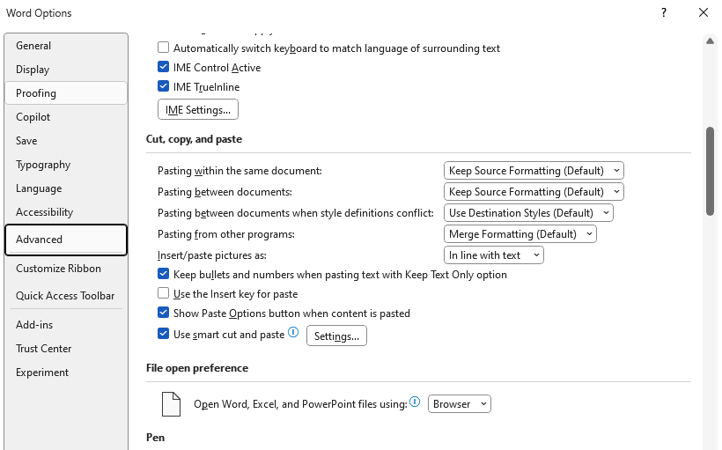Viewport: 722px width, 450px height.
Task: Click the document file icon under File open preference
Action: click(172, 404)
